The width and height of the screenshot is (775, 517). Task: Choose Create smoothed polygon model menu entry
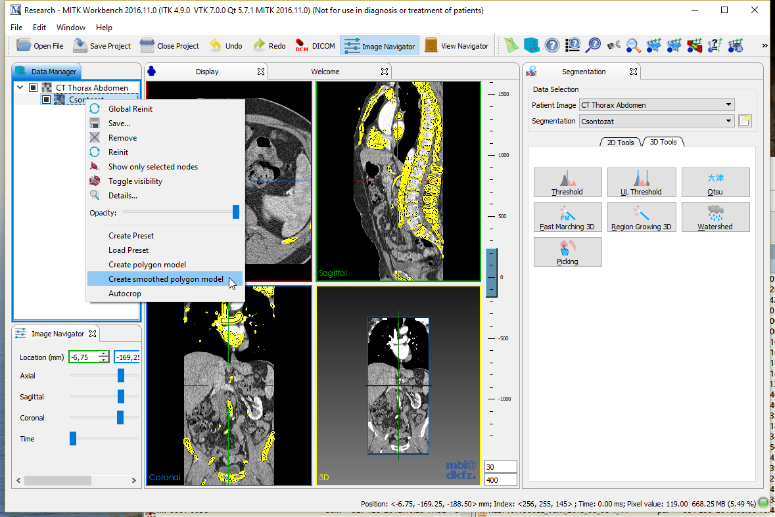(166, 279)
